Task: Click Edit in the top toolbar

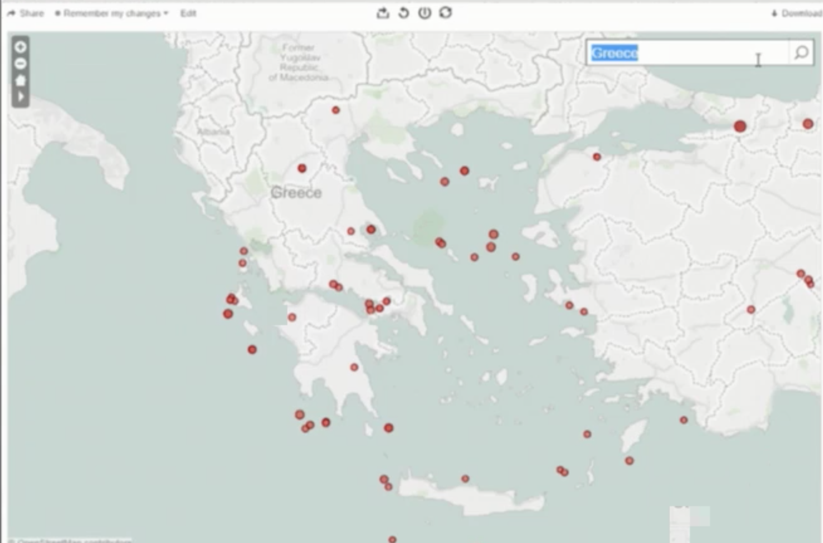Action: [x=188, y=13]
